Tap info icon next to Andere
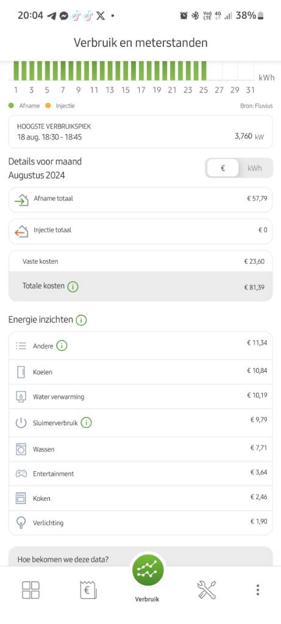The height and width of the screenshot is (624, 281). coord(62,346)
